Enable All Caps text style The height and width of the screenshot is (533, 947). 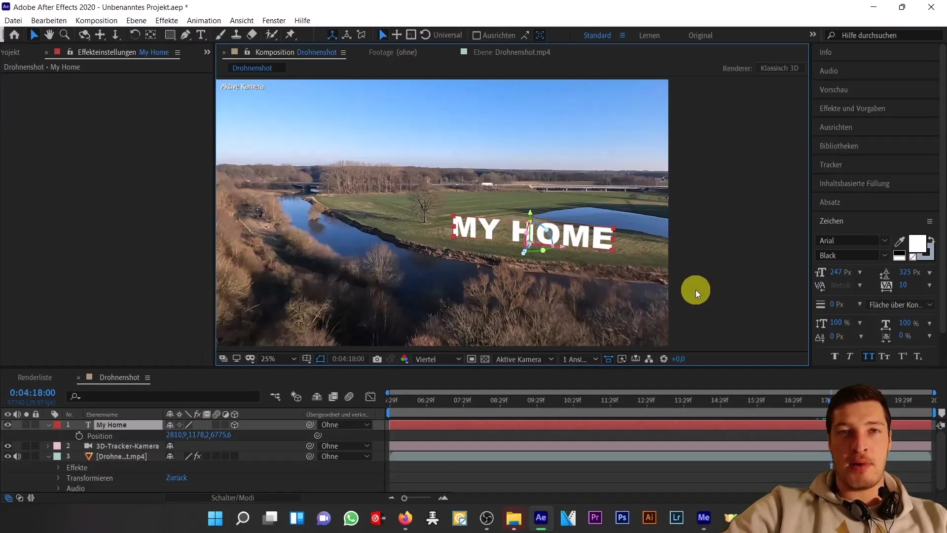coord(869,356)
